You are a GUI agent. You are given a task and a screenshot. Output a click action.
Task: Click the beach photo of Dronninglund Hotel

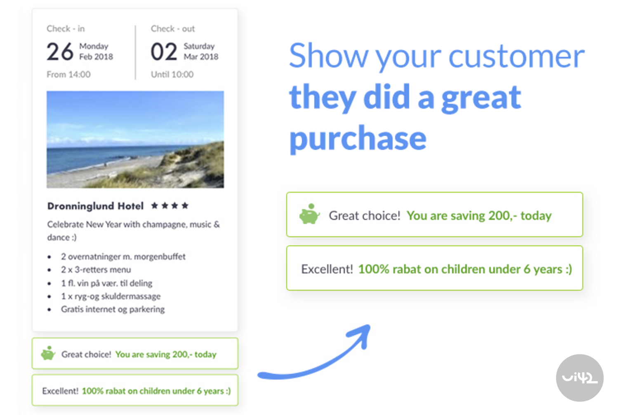[135, 140]
